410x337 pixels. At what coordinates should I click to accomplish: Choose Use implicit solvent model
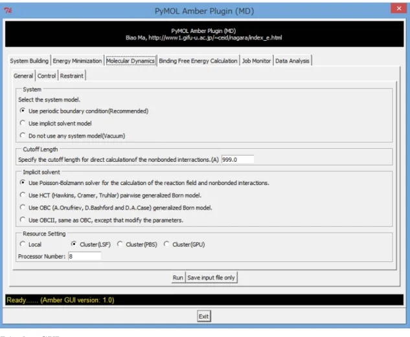pyautogui.click(x=56, y=123)
